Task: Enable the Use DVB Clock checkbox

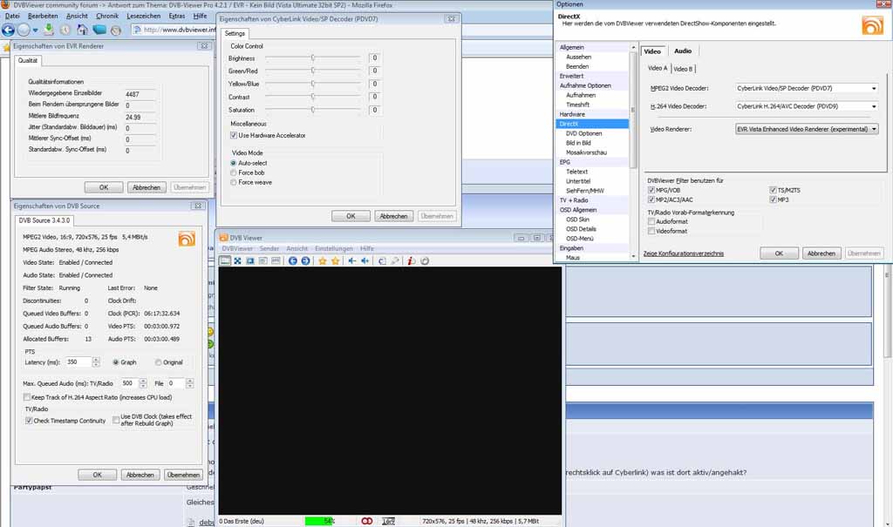Action: (116, 420)
